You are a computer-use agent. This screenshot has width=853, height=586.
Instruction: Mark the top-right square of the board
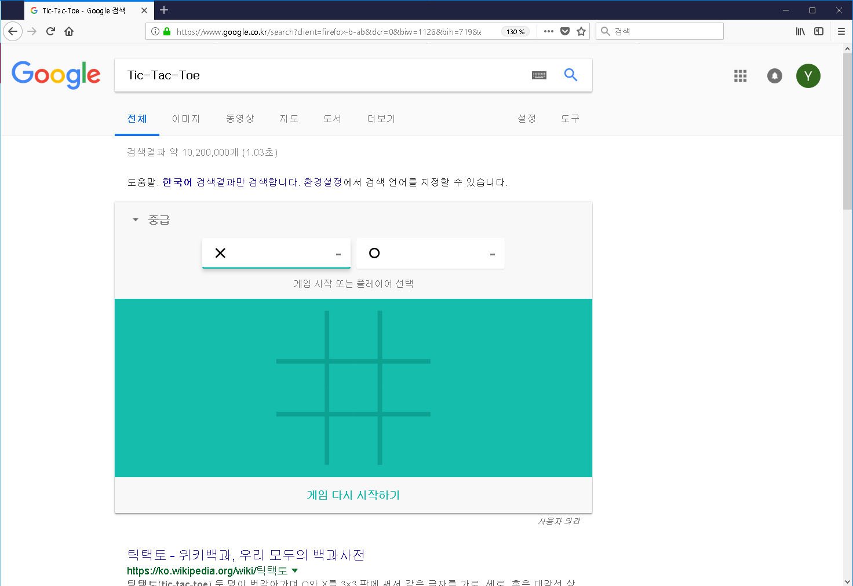pos(406,335)
